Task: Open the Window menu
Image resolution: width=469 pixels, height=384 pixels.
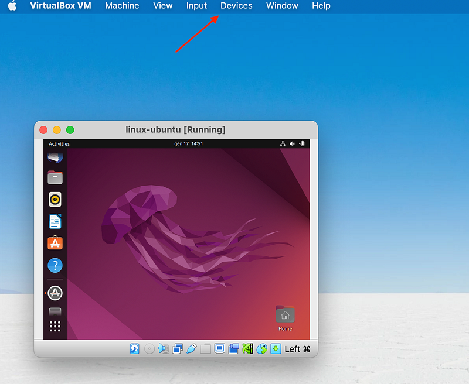Action: point(282,6)
